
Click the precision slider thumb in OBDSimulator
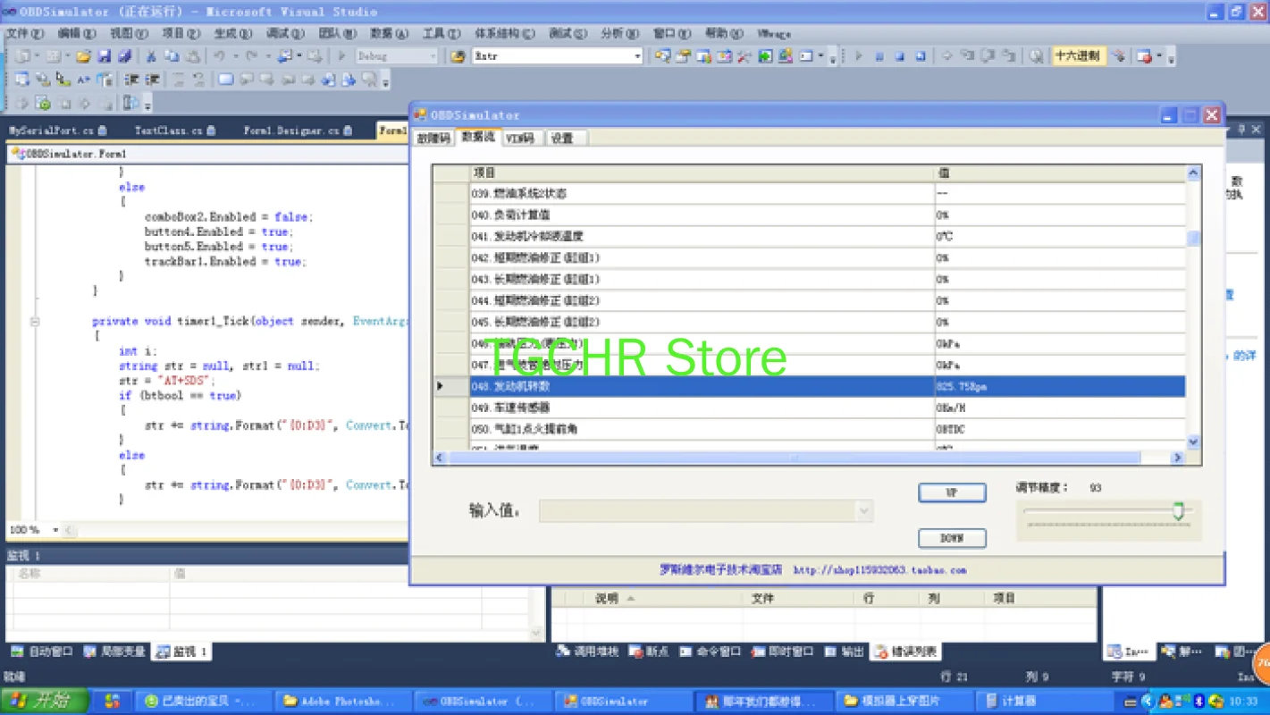1179,511
